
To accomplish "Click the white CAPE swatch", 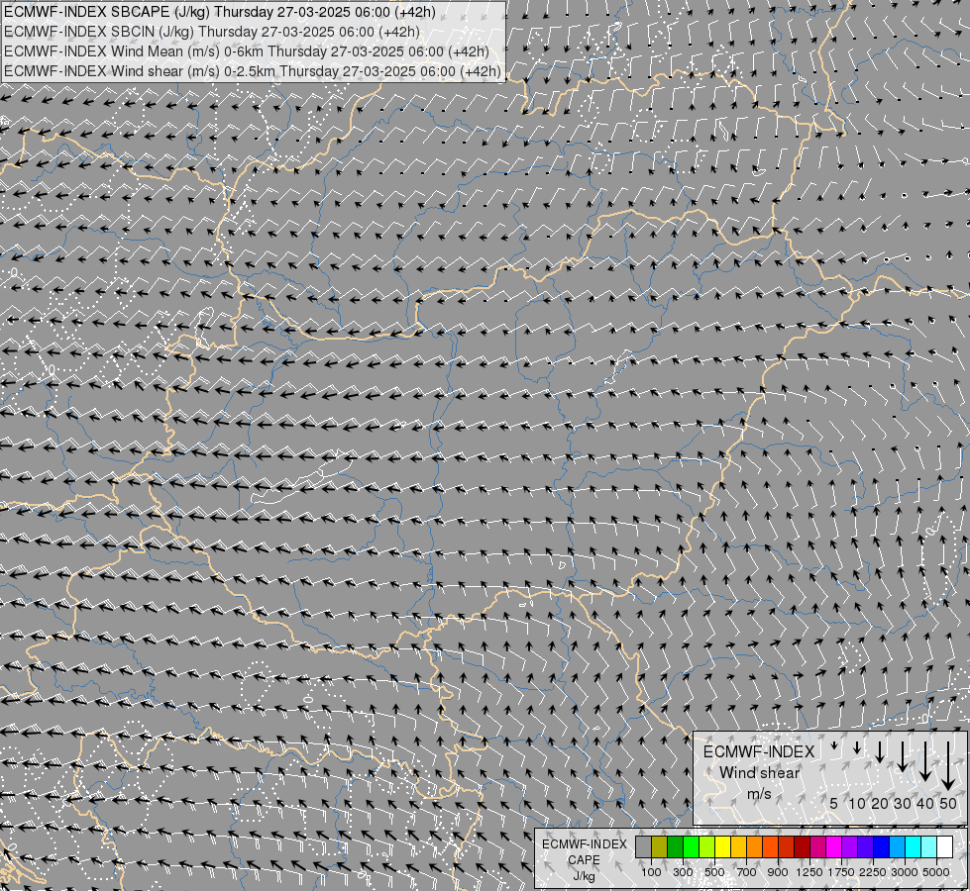I will 945,847.
